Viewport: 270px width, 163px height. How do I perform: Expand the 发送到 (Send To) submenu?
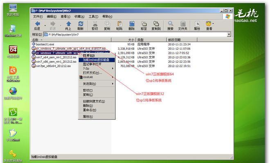coord(97,84)
